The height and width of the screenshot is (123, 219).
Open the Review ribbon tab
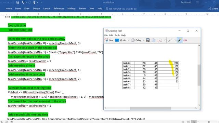[82, 9]
